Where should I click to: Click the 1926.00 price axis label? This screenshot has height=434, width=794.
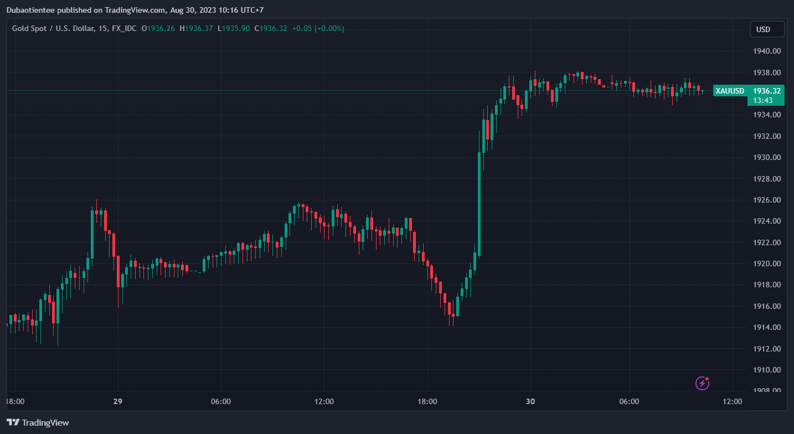(x=767, y=200)
